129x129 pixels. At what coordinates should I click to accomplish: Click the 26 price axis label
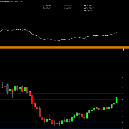tap(123, 123)
